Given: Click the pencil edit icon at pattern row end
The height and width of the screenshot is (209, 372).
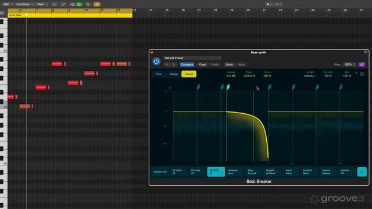Looking at the screenshot, I should [362, 172].
